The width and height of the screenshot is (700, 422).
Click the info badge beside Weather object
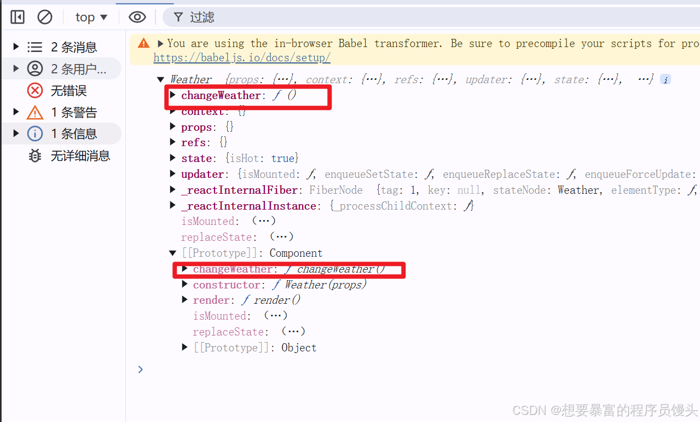pos(665,79)
